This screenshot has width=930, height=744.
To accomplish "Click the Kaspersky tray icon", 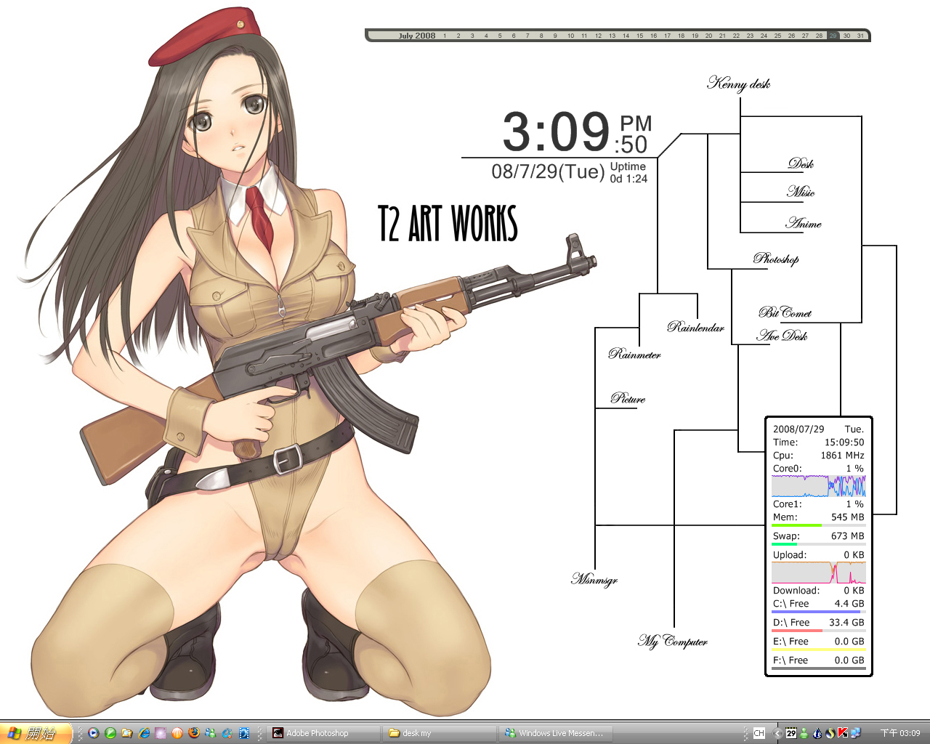I will point(843,733).
